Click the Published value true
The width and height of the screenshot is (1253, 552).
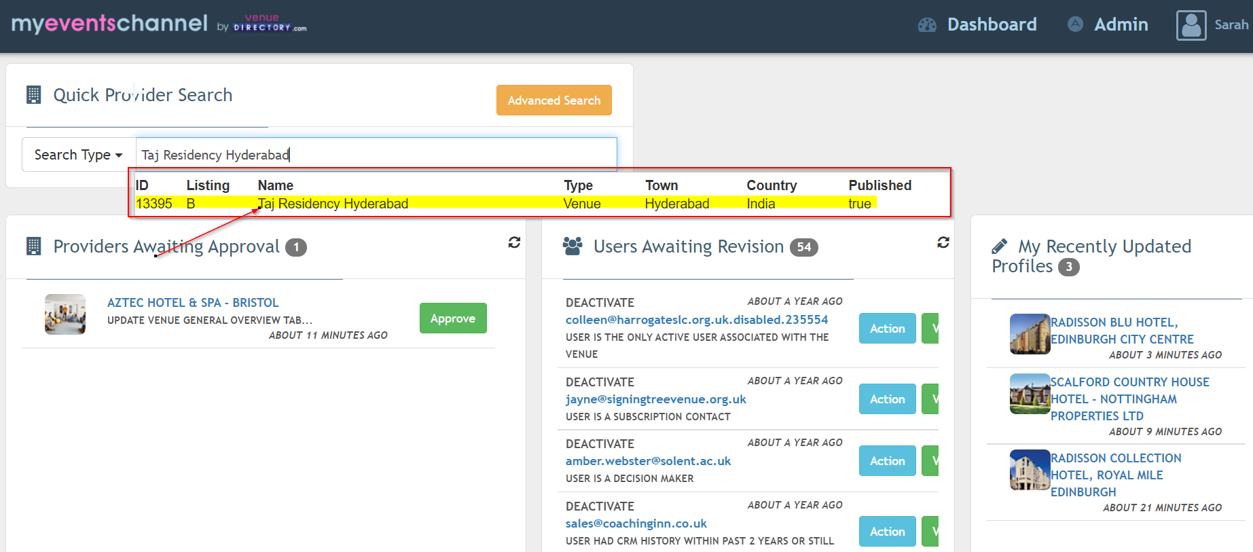click(x=860, y=204)
